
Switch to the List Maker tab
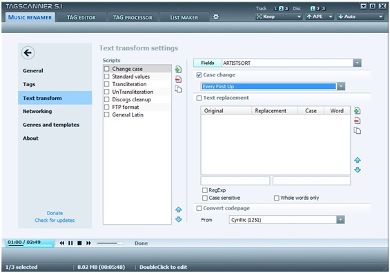pyautogui.click(x=184, y=18)
